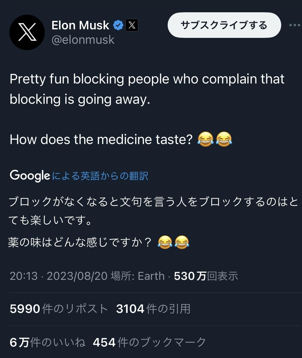Open the 3104件の引用 quotes list

[x=153, y=309]
